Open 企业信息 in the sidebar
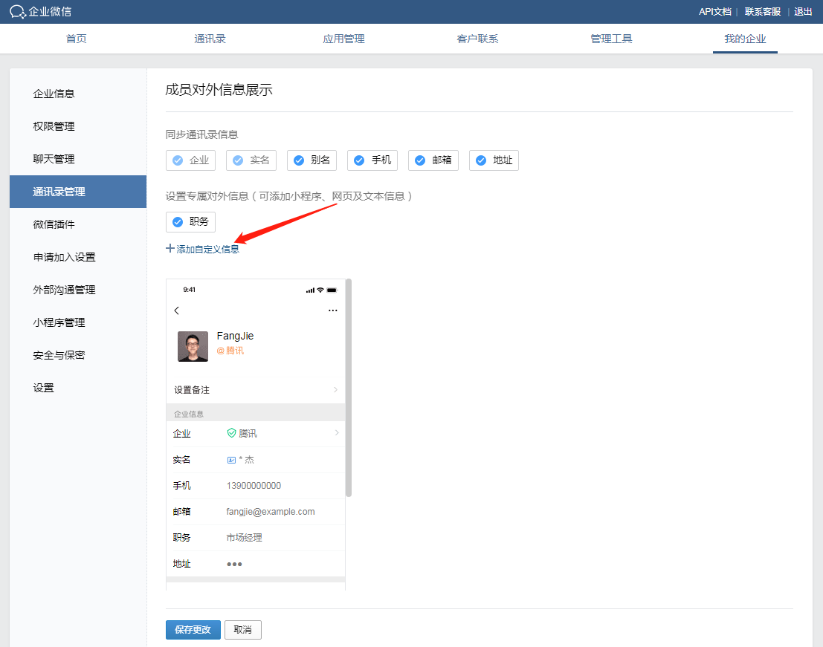 tap(77, 94)
